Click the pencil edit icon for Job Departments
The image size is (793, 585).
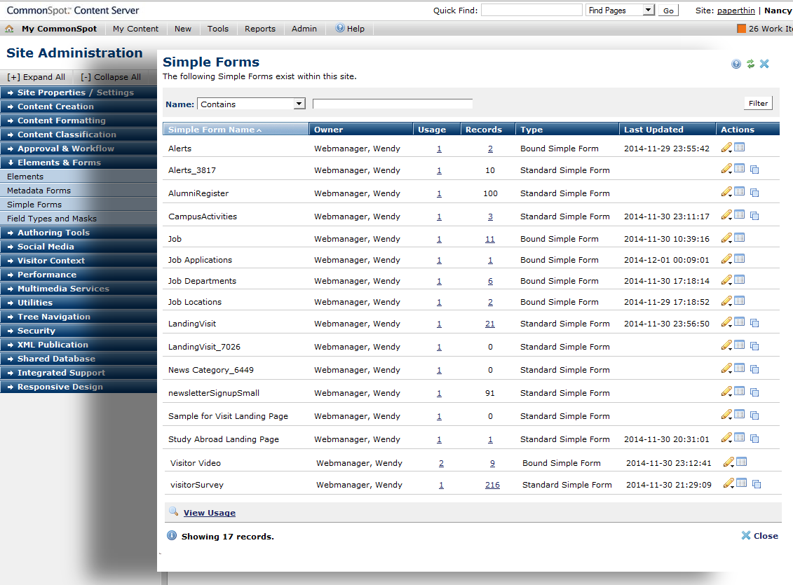point(727,280)
